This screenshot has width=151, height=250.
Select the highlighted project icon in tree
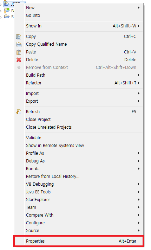click(x=7, y=4)
